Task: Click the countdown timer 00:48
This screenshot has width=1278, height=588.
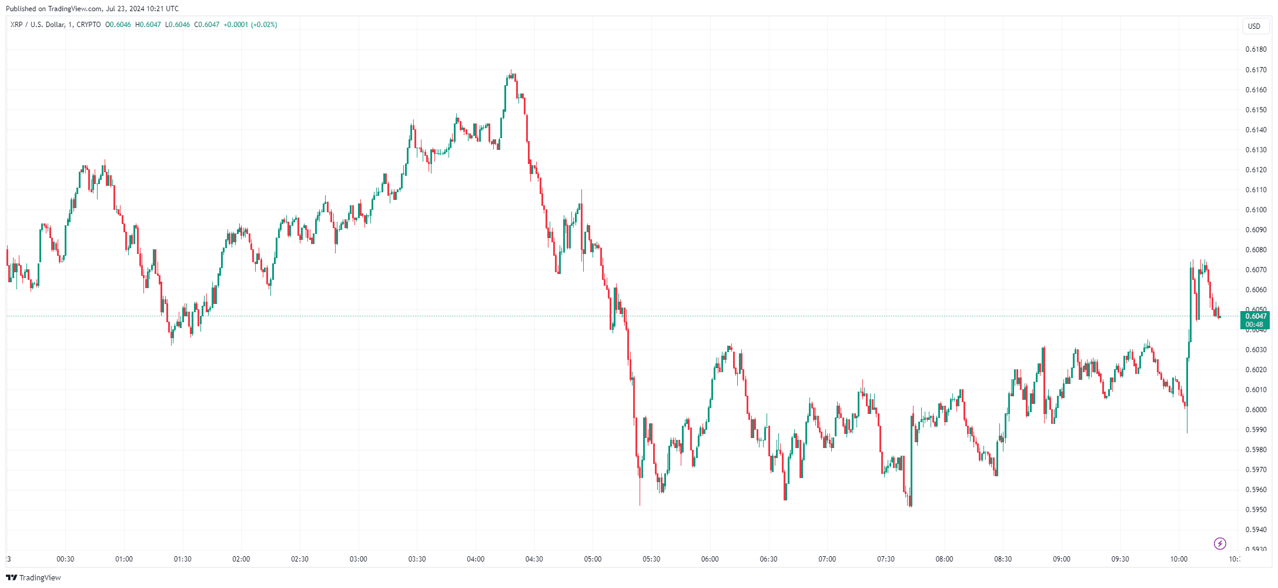Action: click(1254, 325)
